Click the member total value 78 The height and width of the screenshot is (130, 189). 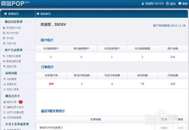point(143,84)
